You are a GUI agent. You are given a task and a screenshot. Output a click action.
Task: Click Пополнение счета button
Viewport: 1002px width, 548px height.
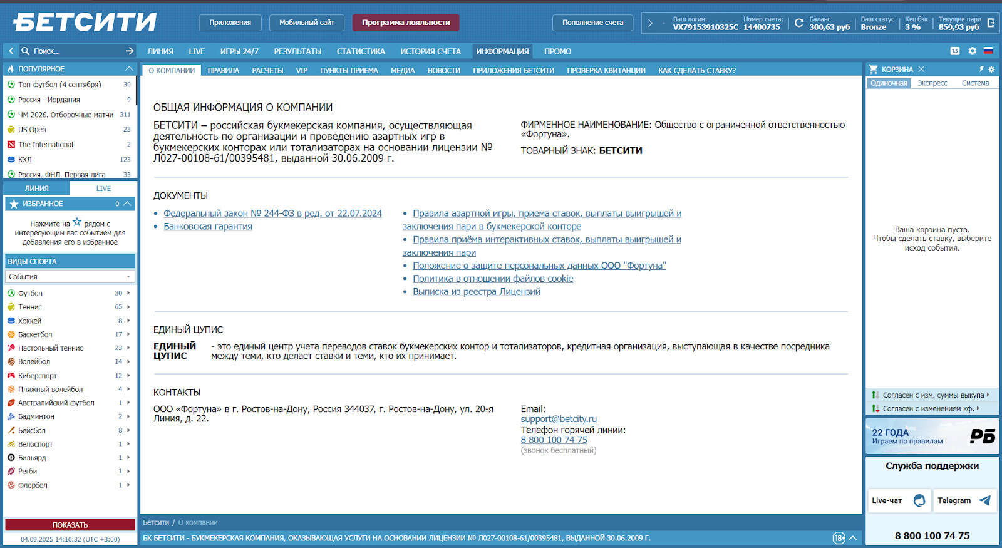(592, 23)
